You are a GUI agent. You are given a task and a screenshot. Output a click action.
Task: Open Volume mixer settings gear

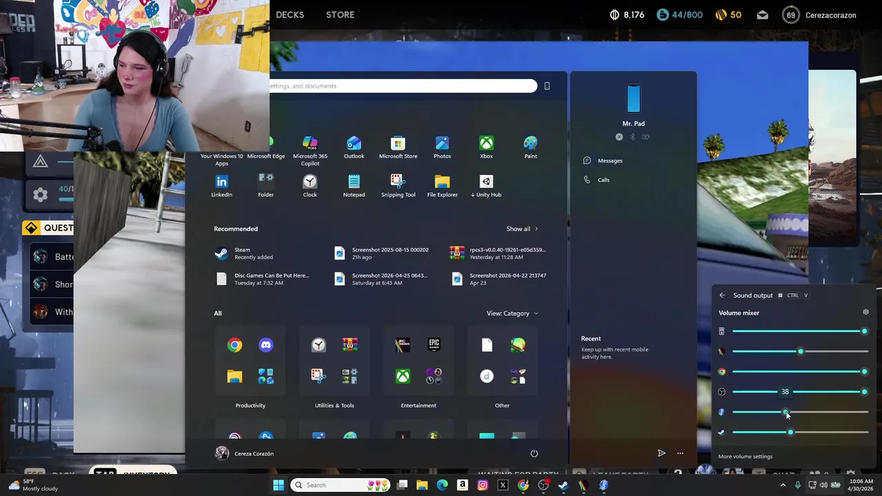tap(866, 313)
